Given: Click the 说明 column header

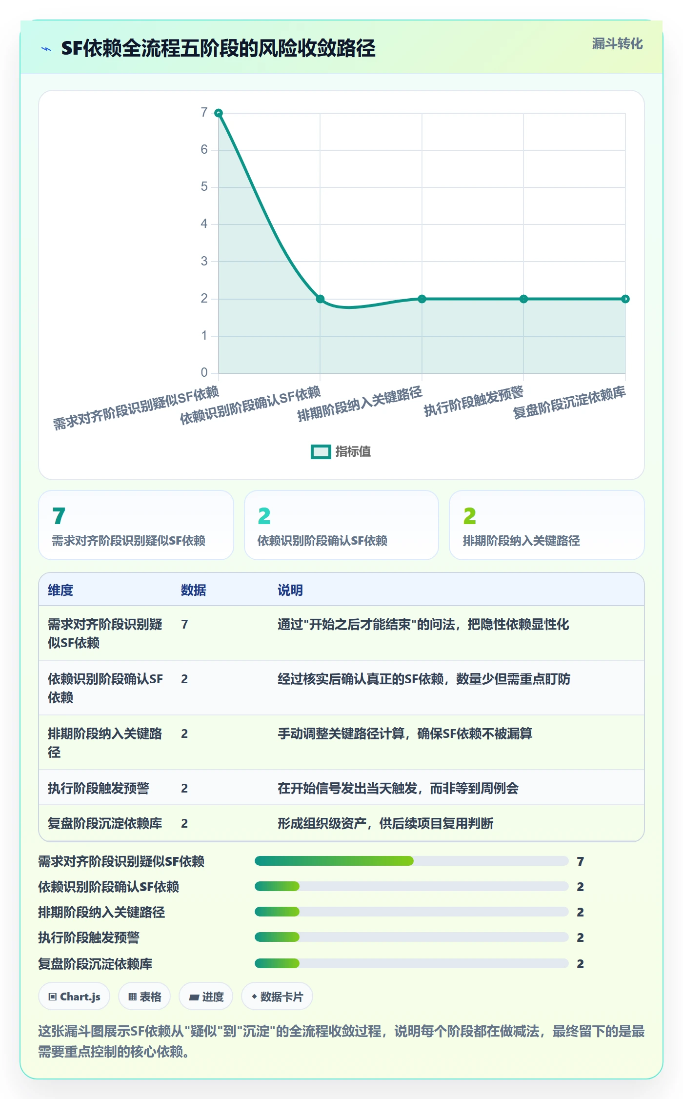Looking at the screenshot, I should click(x=290, y=590).
